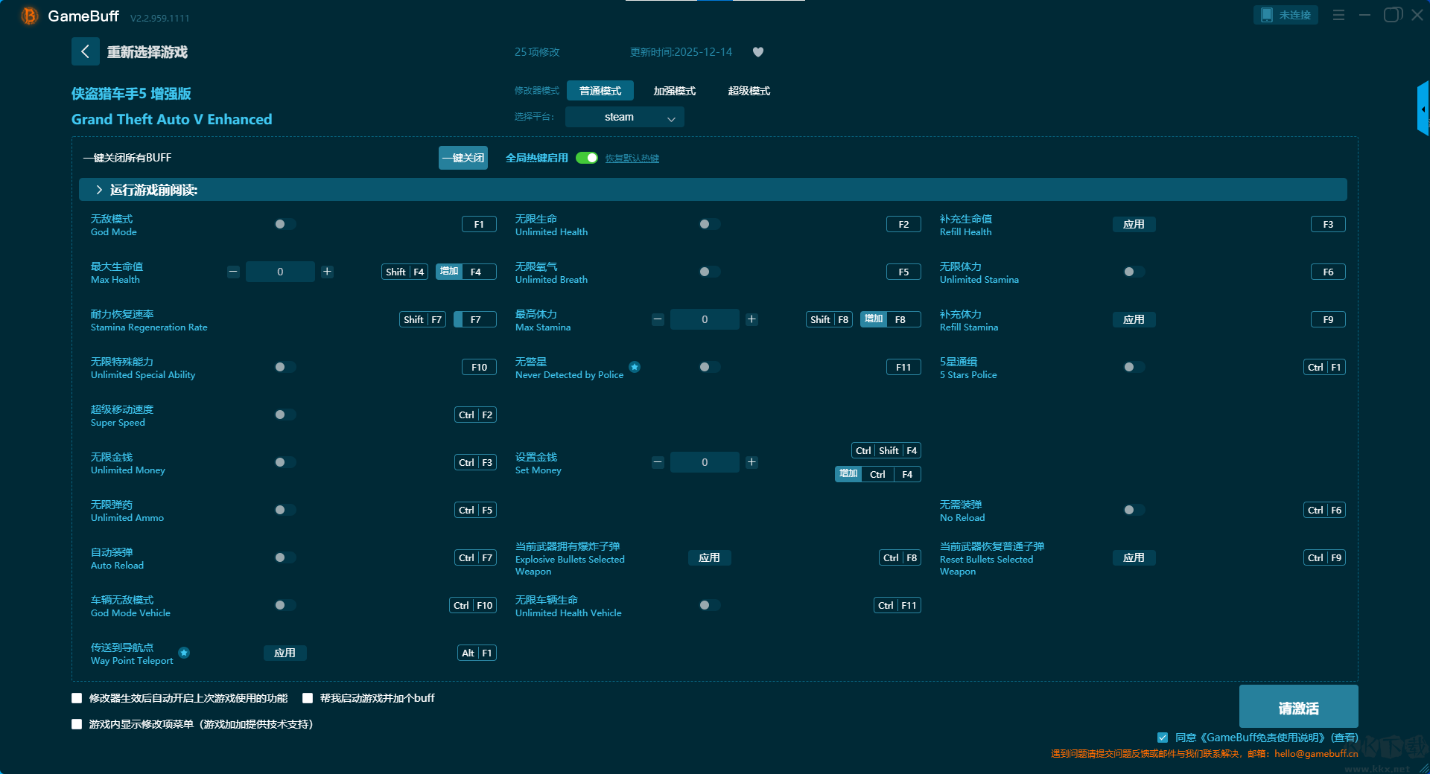Uncheck the 同意 GameBuff免责使用说明 checkbox
1430x774 pixels.
[x=1163, y=738]
